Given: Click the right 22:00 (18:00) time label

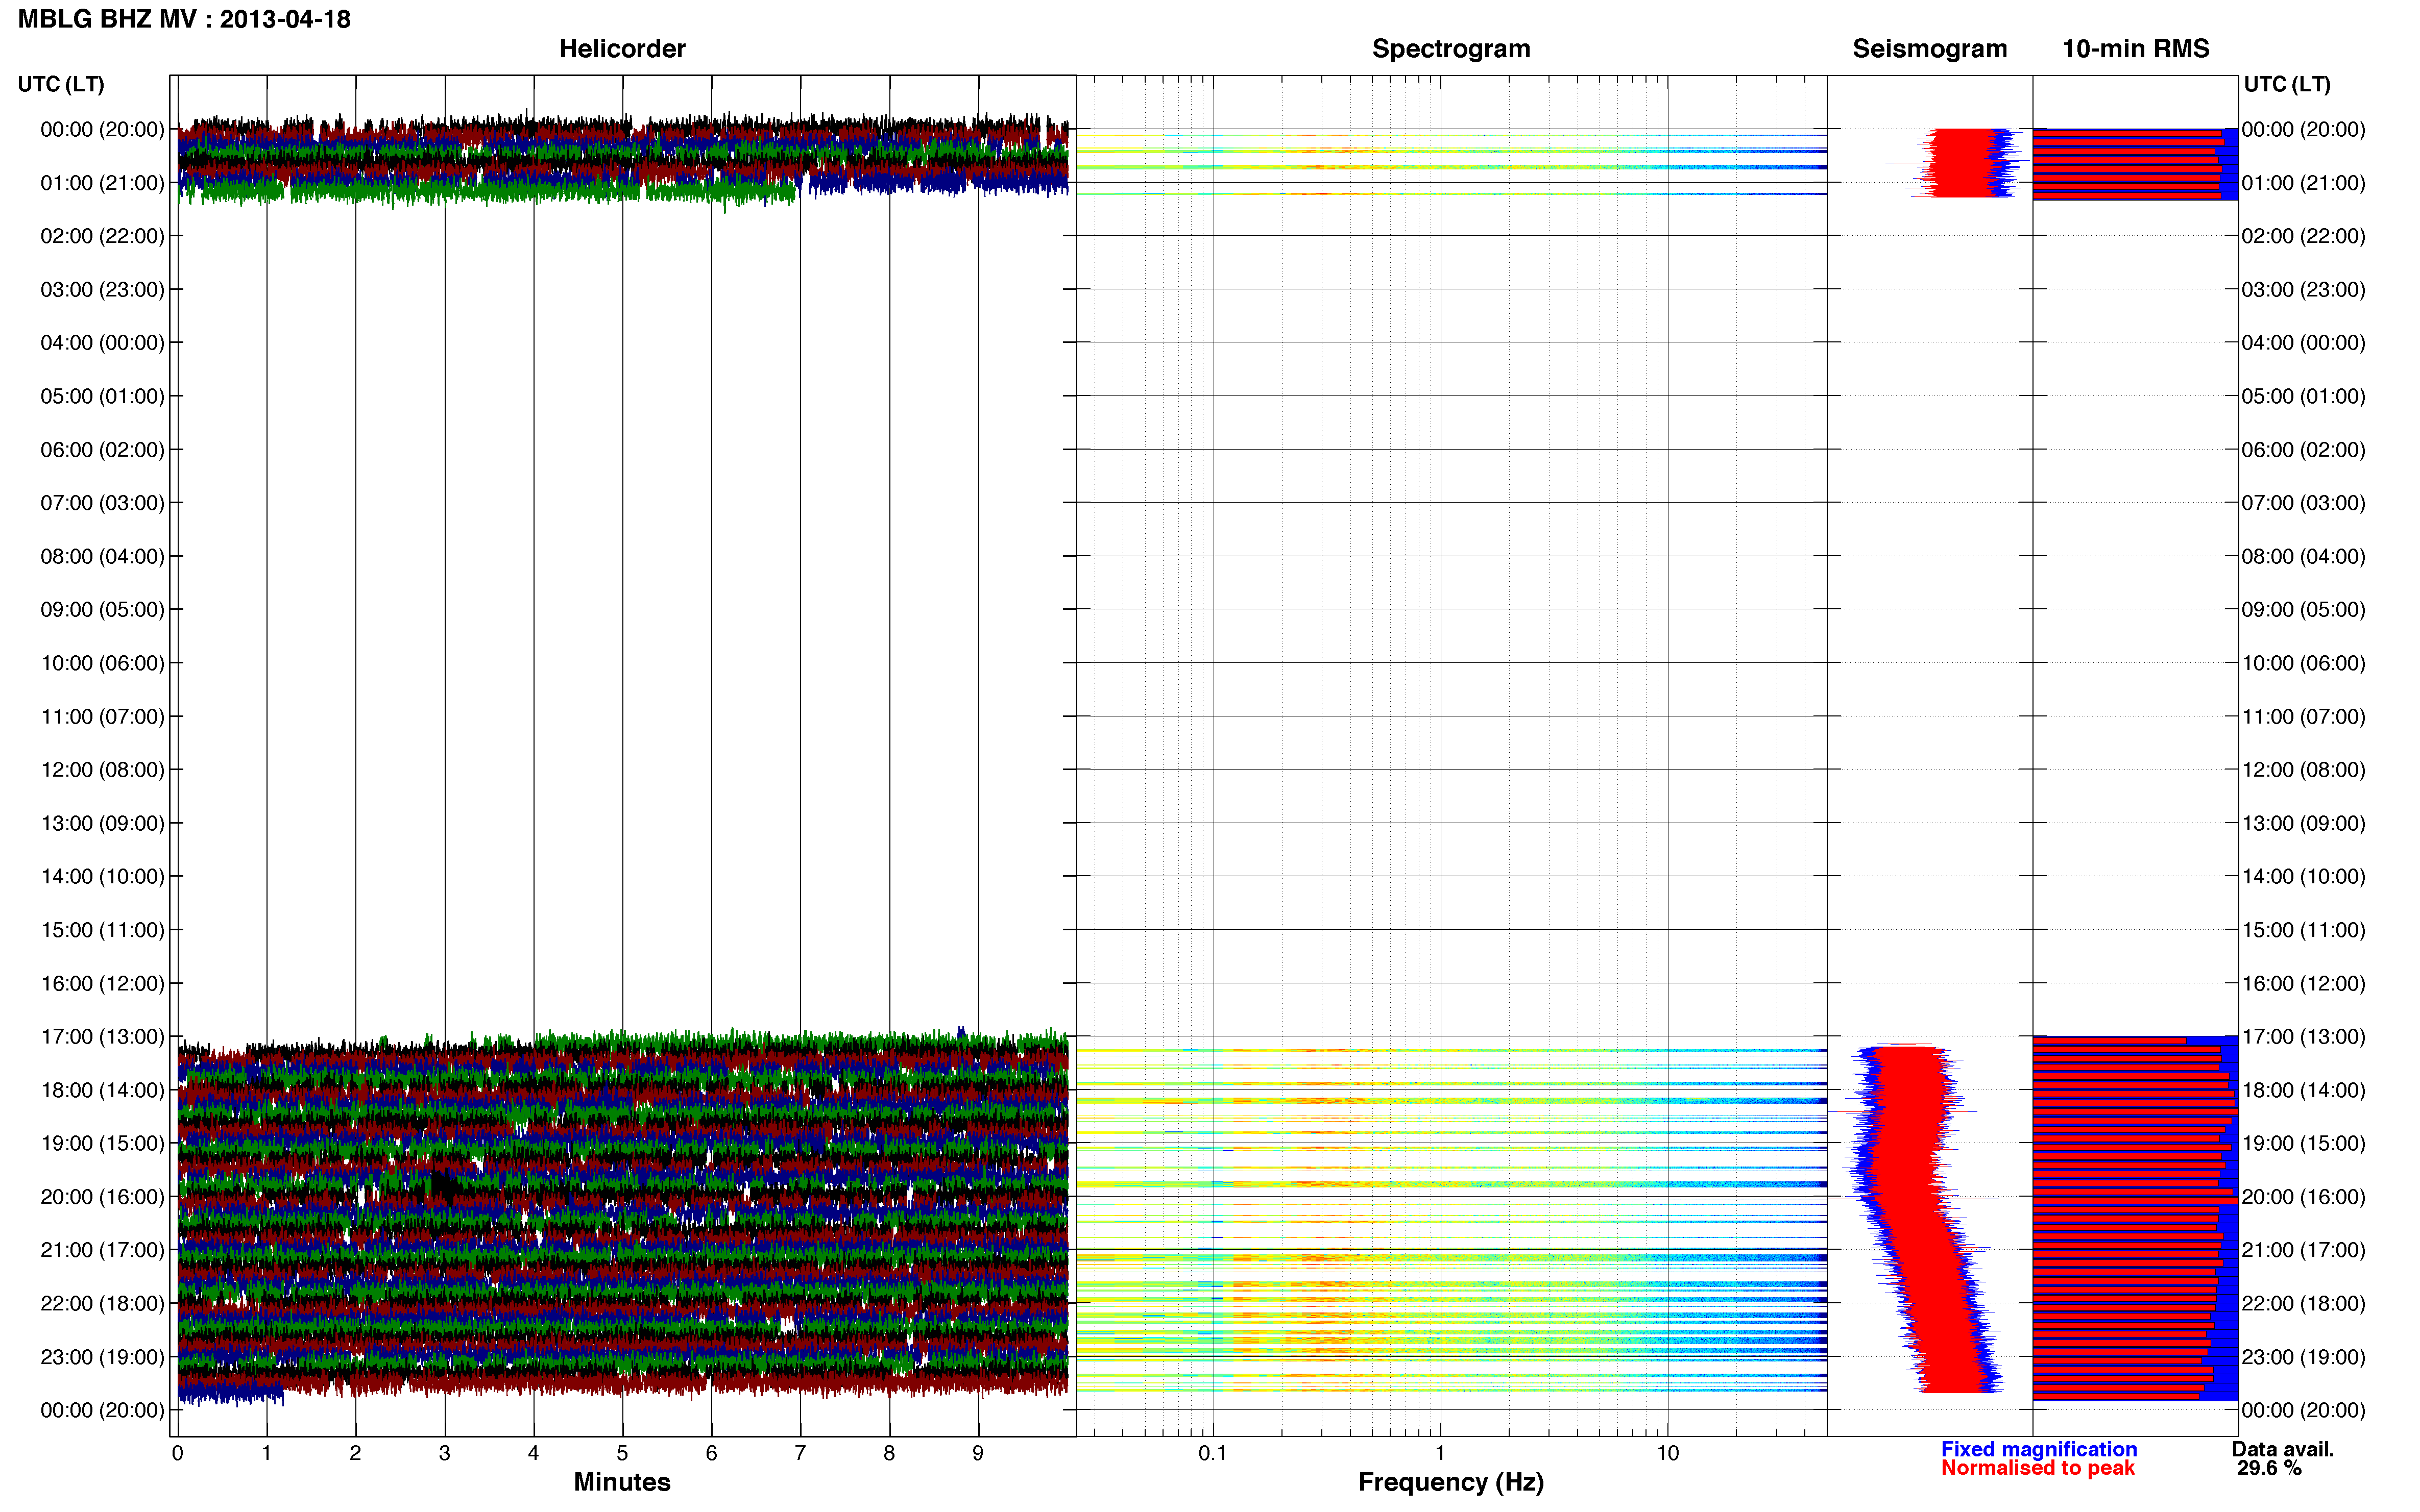Looking at the screenshot, I should point(2303,1303).
